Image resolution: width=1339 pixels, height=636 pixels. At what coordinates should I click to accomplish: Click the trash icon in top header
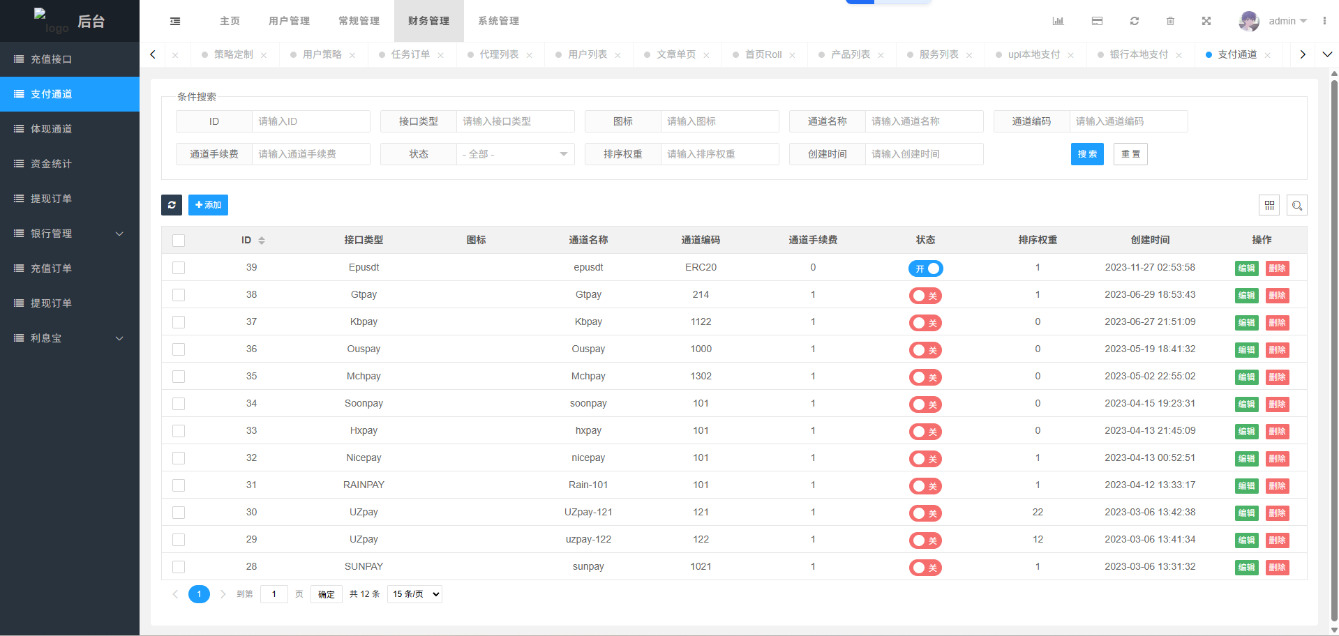coord(1170,21)
